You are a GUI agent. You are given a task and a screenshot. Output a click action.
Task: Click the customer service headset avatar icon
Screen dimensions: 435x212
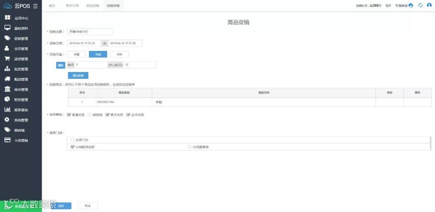point(411,6)
